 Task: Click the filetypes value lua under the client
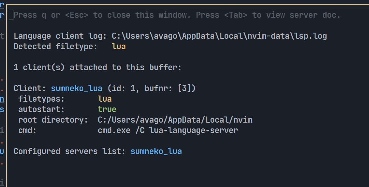click(x=104, y=99)
